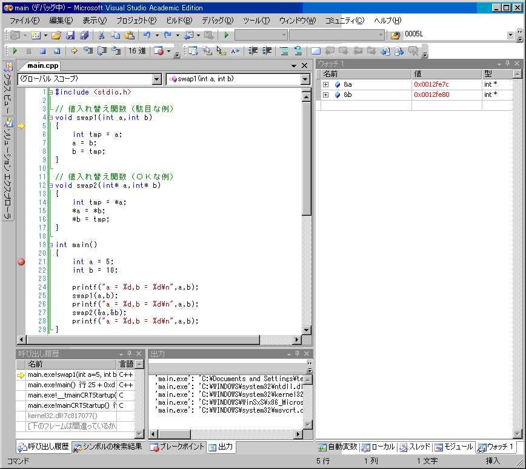Viewport: 526px width, 469px height.
Task: Click the Paste clipboard icon
Action: click(130, 35)
